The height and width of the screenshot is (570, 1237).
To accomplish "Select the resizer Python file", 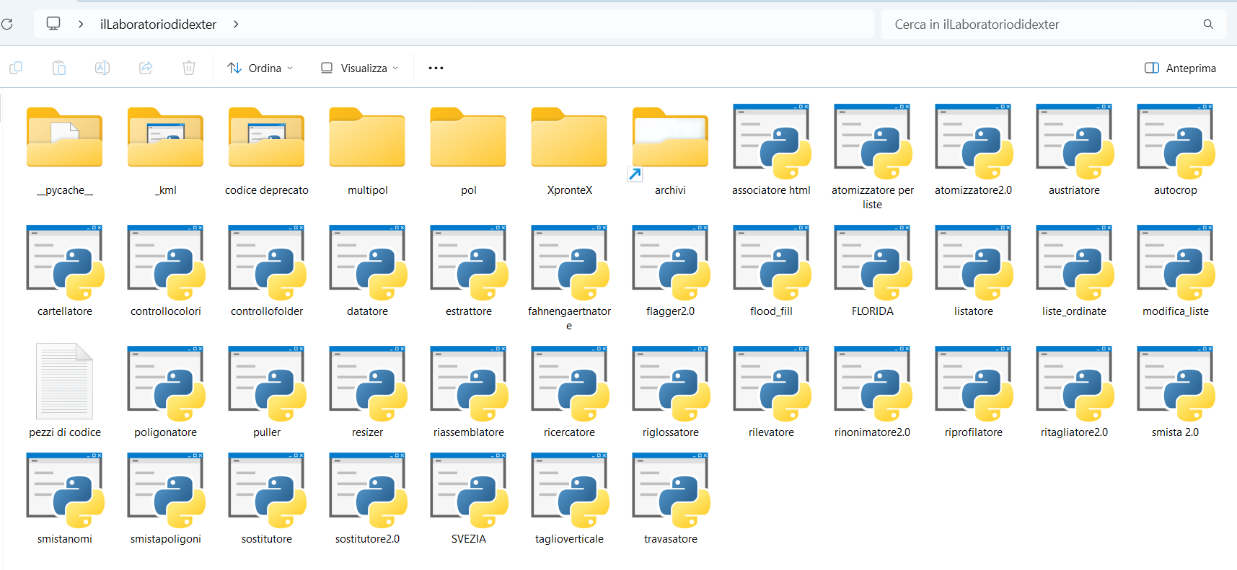I will pyautogui.click(x=368, y=393).
